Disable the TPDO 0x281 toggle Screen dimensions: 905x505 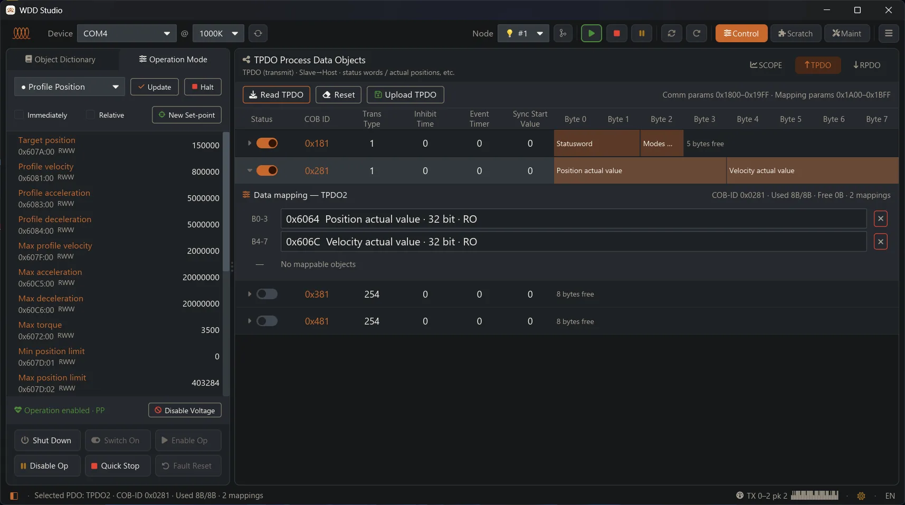pos(267,170)
